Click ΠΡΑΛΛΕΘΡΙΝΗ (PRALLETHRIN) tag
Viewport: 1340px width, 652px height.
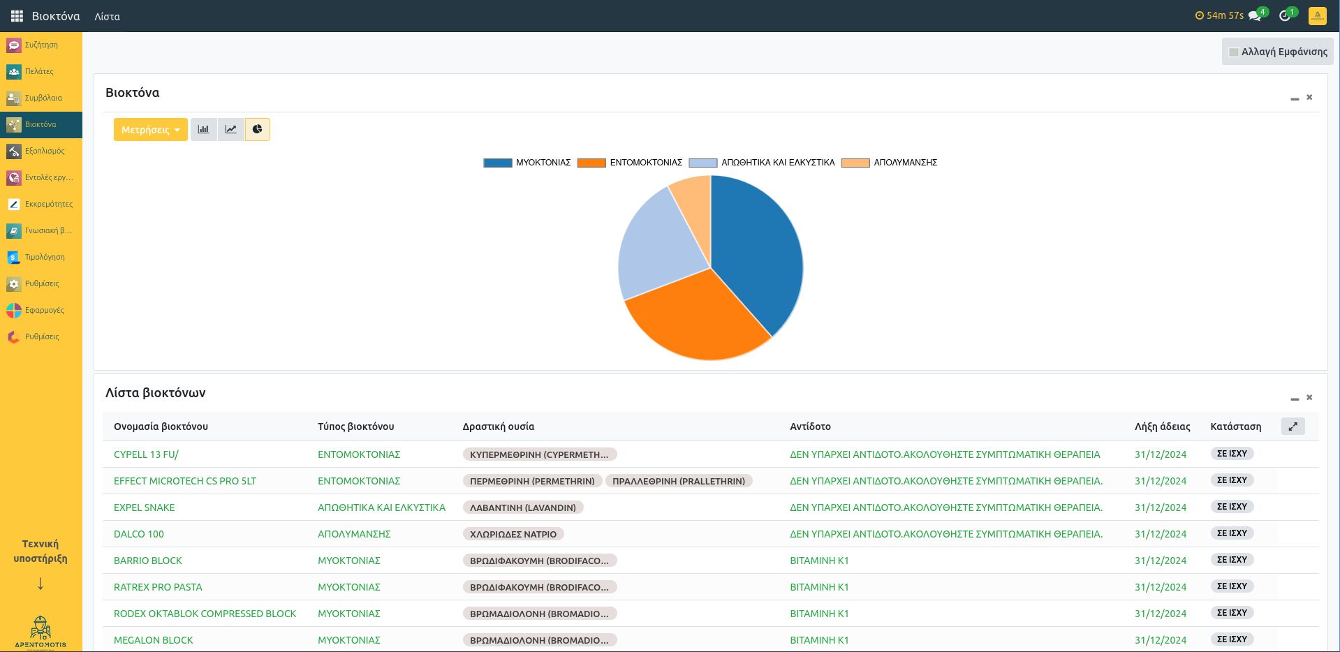point(679,481)
